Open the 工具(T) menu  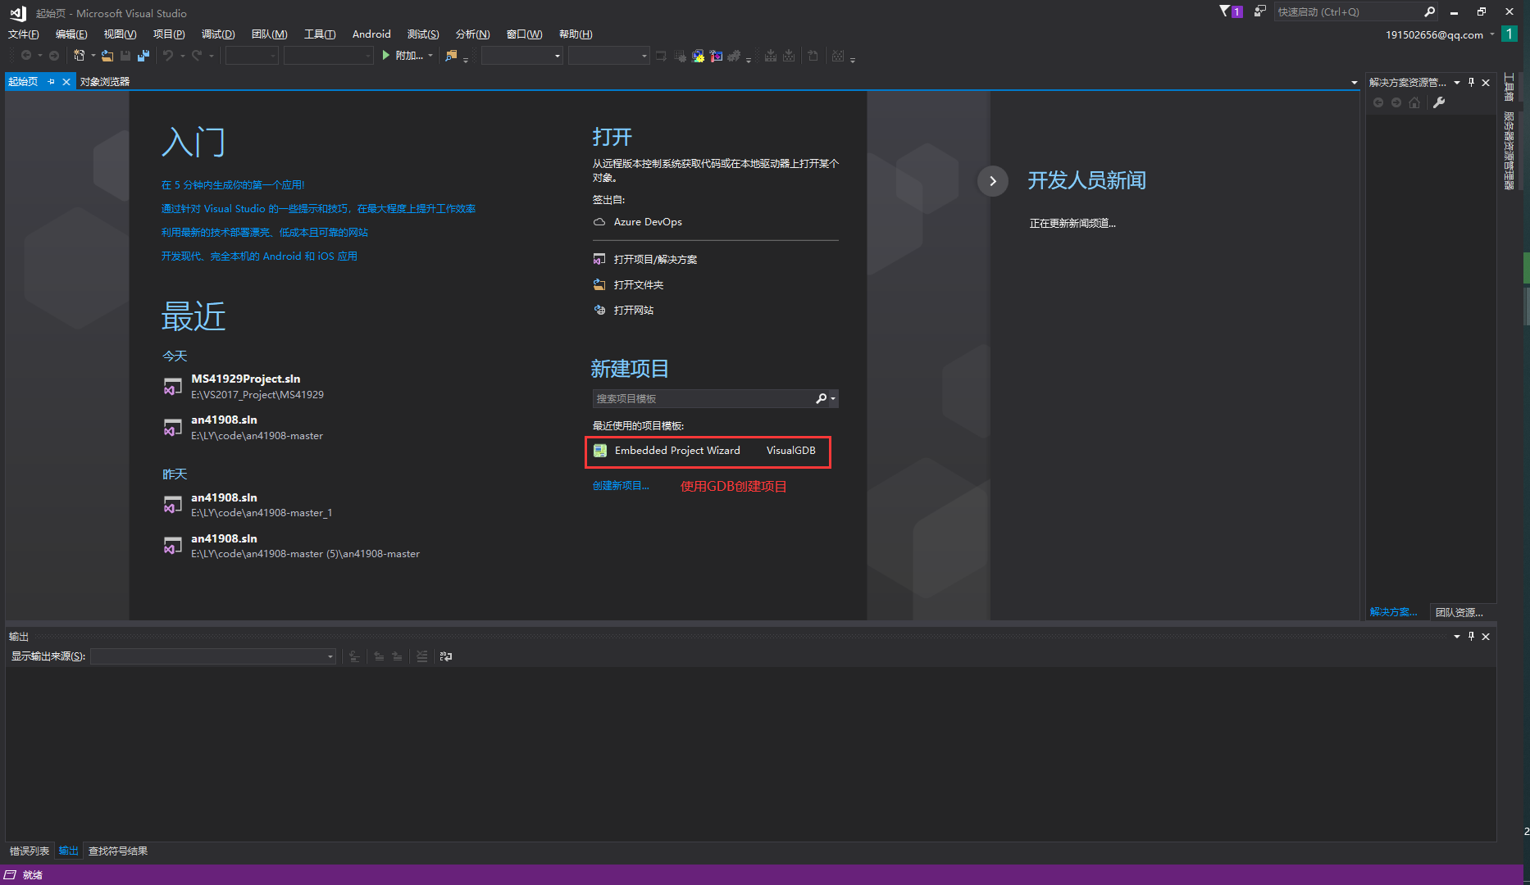[x=320, y=34]
